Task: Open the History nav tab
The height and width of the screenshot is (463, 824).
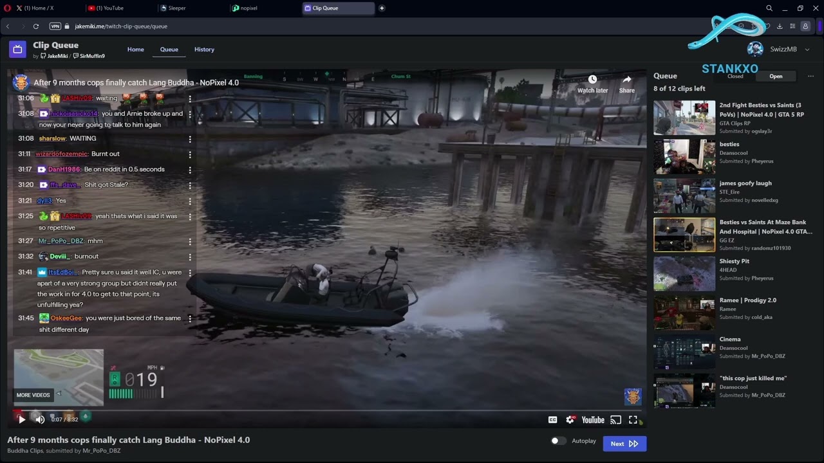Action: point(204,50)
